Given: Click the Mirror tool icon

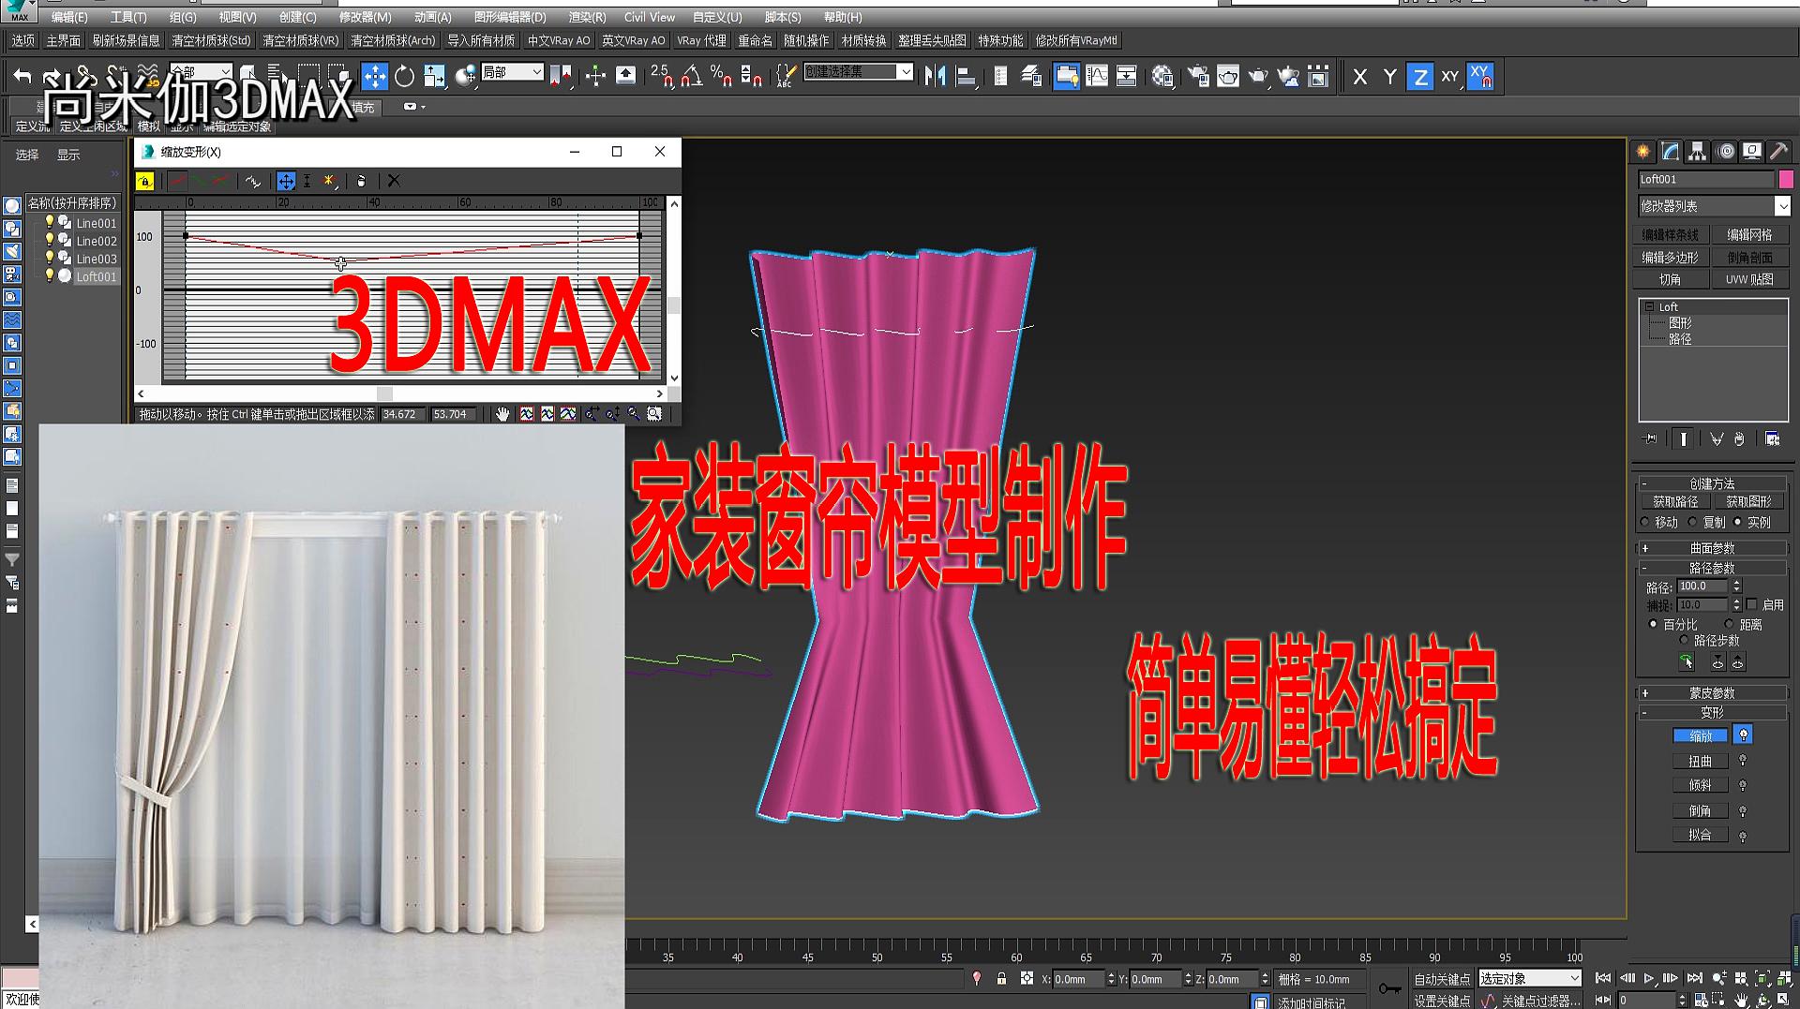Looking at the screenshot, I should click(935, 77).
